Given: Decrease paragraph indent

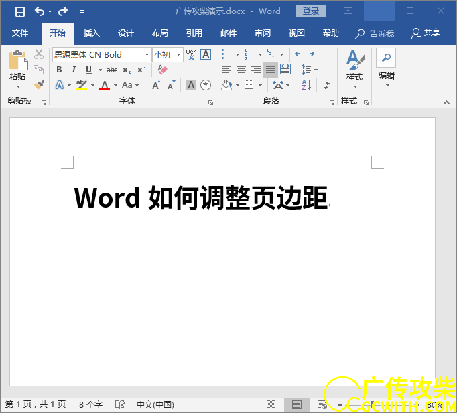Looking at the screenshot, I should click(x=300, y=54).
